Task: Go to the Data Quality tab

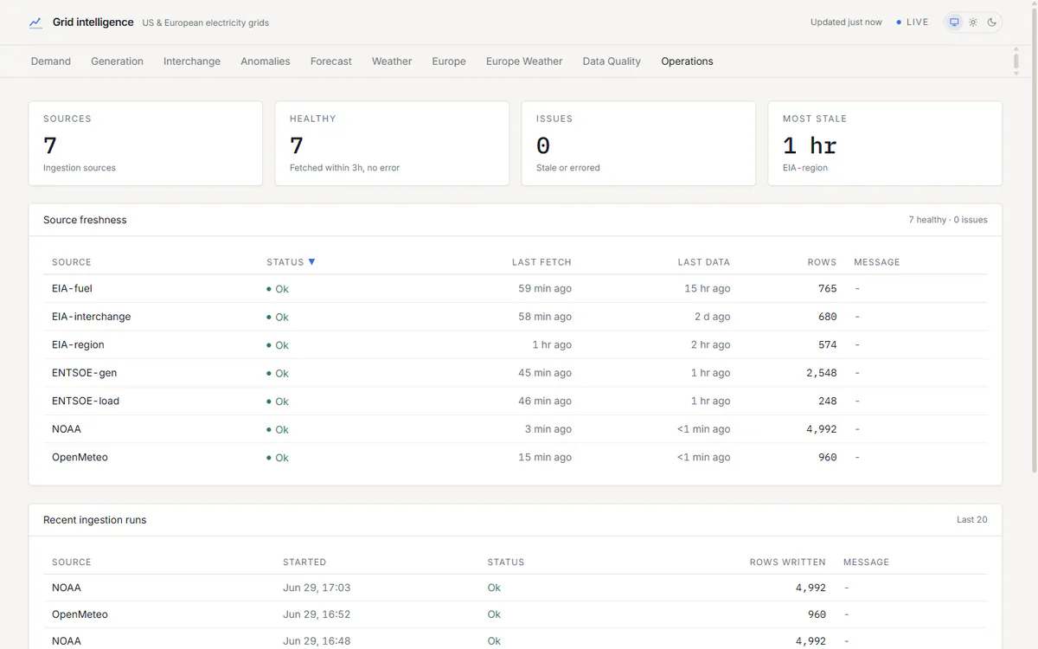Action: pos(612,61)
